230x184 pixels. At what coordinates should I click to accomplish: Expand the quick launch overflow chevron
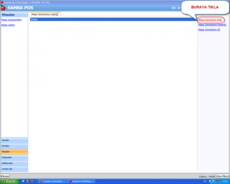pyautogui.click(x=36, y=180)
